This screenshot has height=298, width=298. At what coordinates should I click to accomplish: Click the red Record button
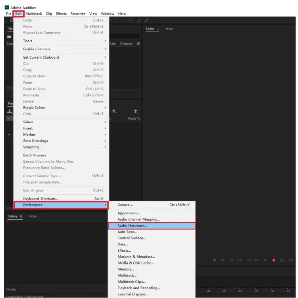pos(274,260)
